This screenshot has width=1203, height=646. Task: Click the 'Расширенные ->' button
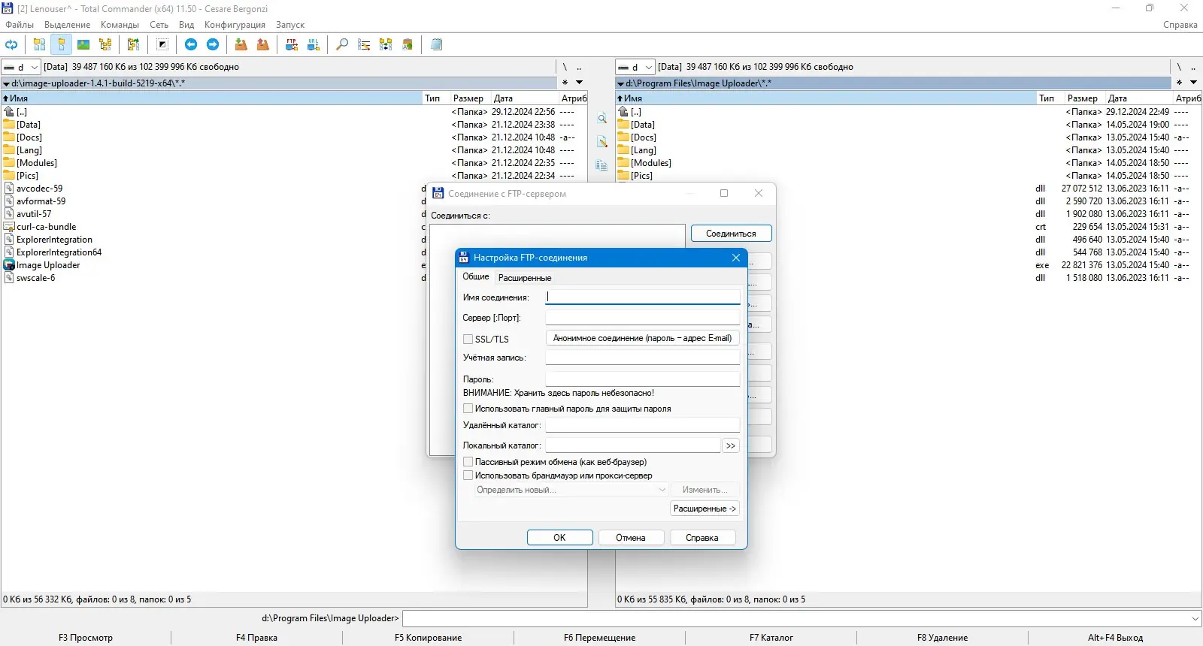(x=705, y=509)
